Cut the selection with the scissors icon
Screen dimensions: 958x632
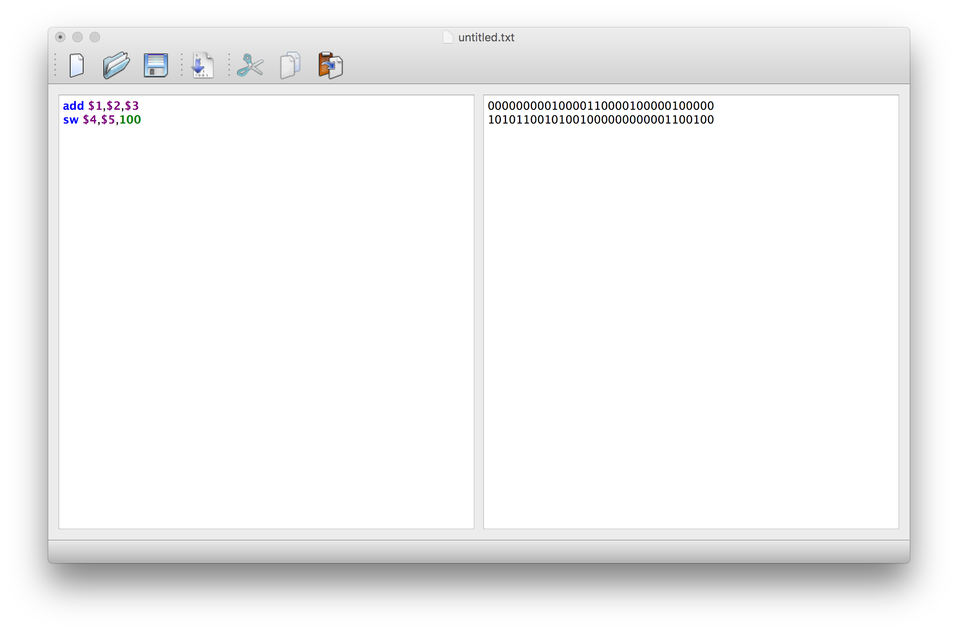250,65
